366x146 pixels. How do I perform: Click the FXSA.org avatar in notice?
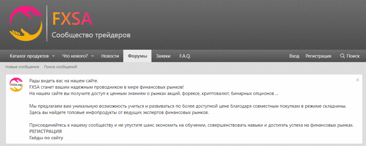click(x=16, y=85)
